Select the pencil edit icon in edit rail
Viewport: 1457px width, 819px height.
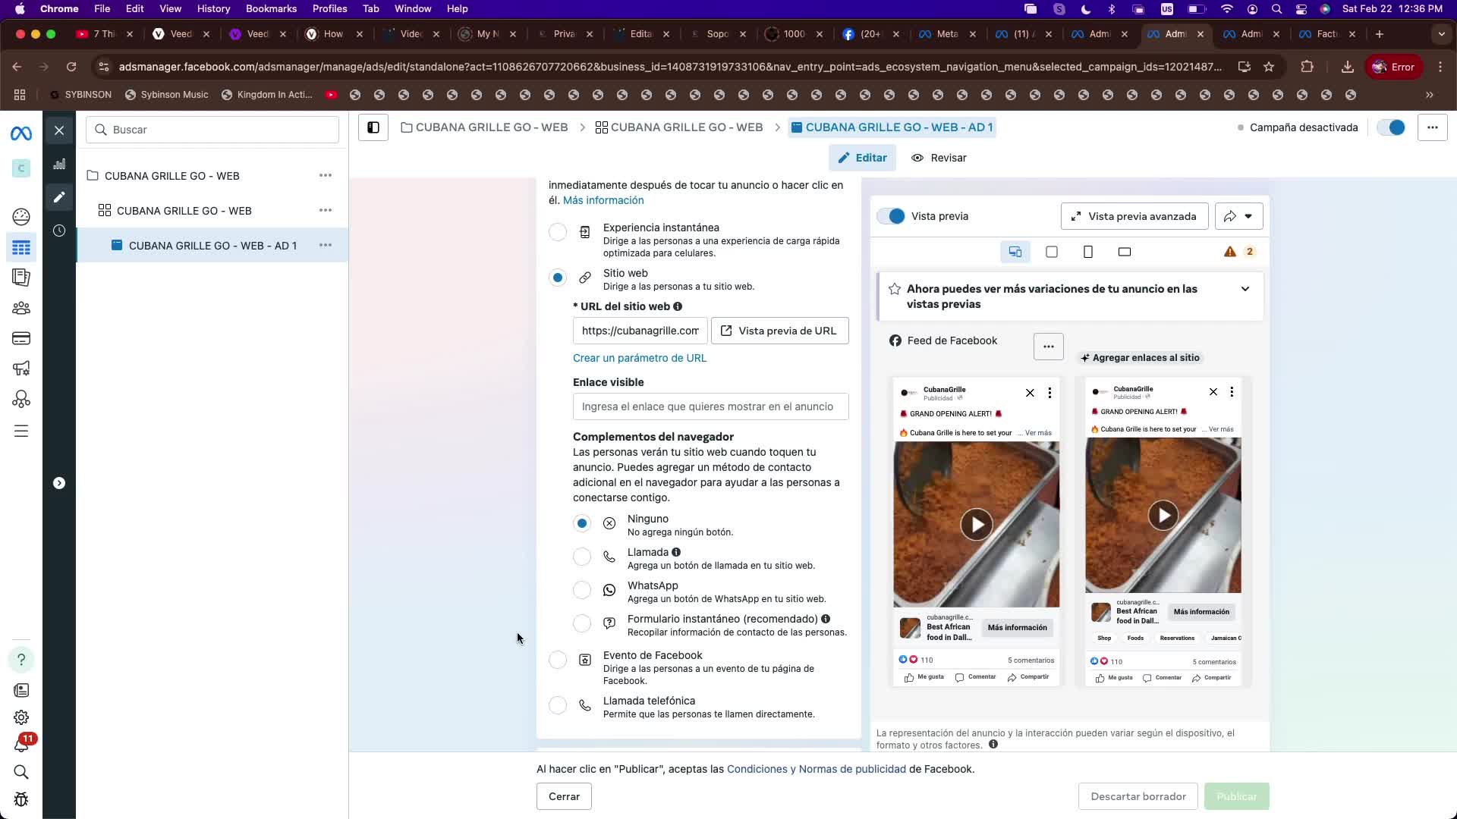click(59, 197)
